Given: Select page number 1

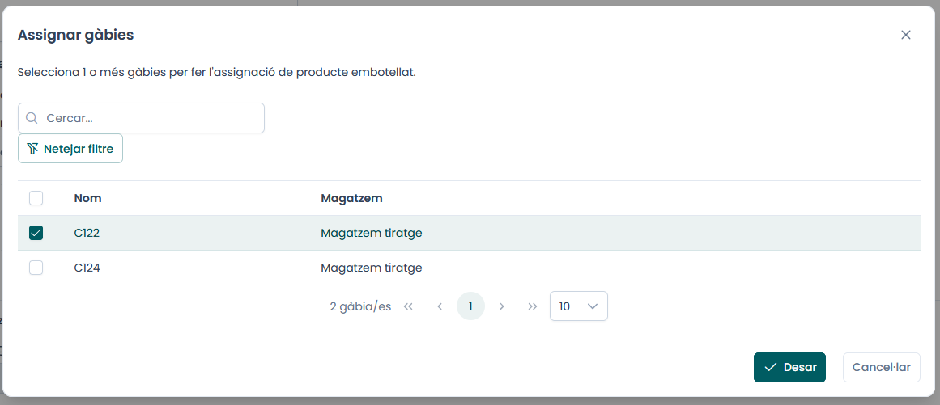Looking at the screenshot, I should (470, 306).
